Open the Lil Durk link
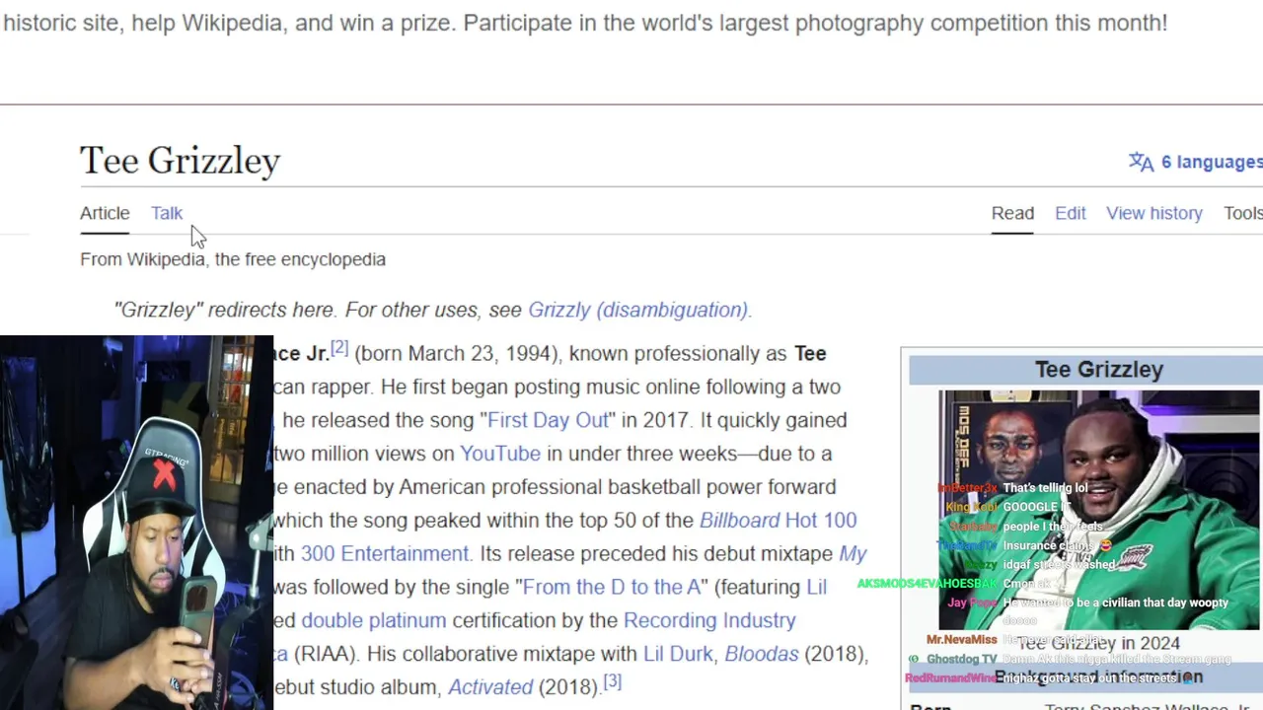The height and width of the screenshot is (710, 1263). 678,654
